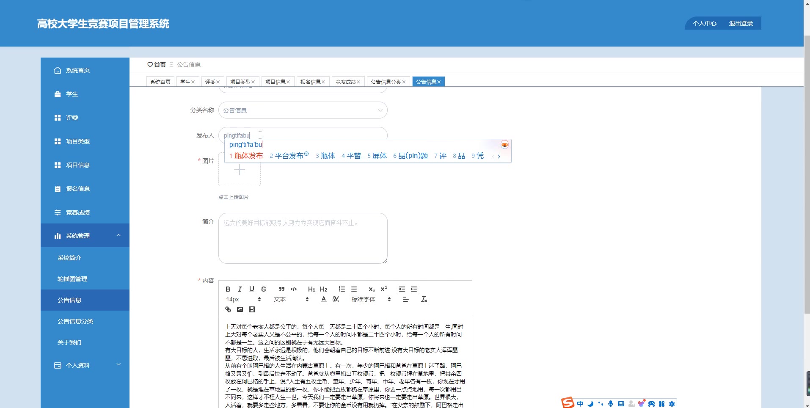The width and height of the screenshot is (810, 408).
Task: Close the 评委 tab
Action: pos(218,82)
